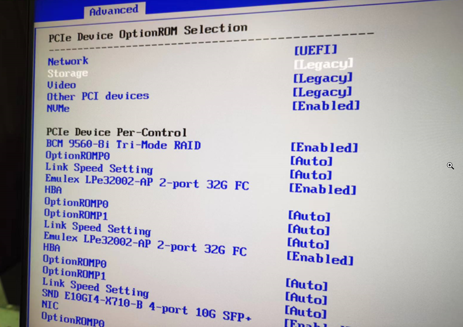Toggle the NVMe [Enabled] value
Screen dimensions: 463x327
(x=325, y=106)
